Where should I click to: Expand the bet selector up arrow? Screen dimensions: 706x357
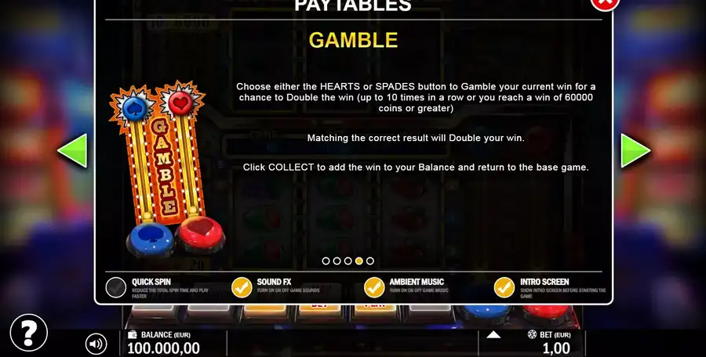tap(493, 334)
